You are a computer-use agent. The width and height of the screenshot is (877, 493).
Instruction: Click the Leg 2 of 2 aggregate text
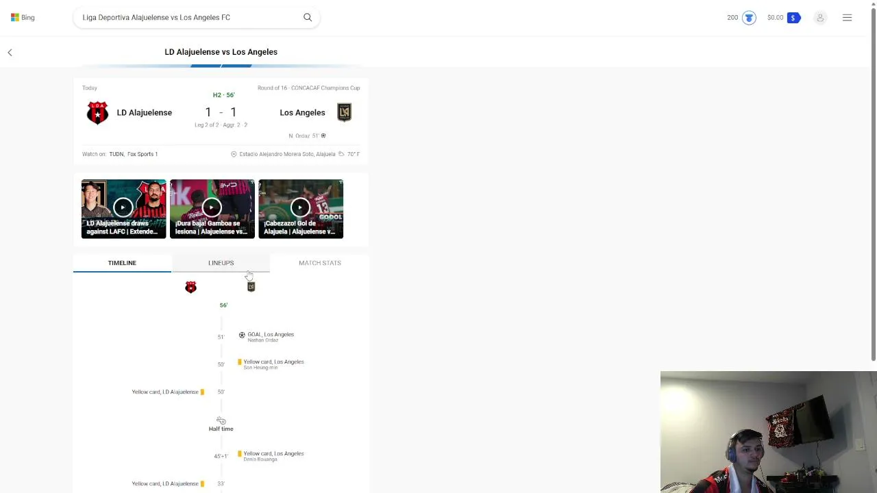pyautogui.click(x=221, y=125)
